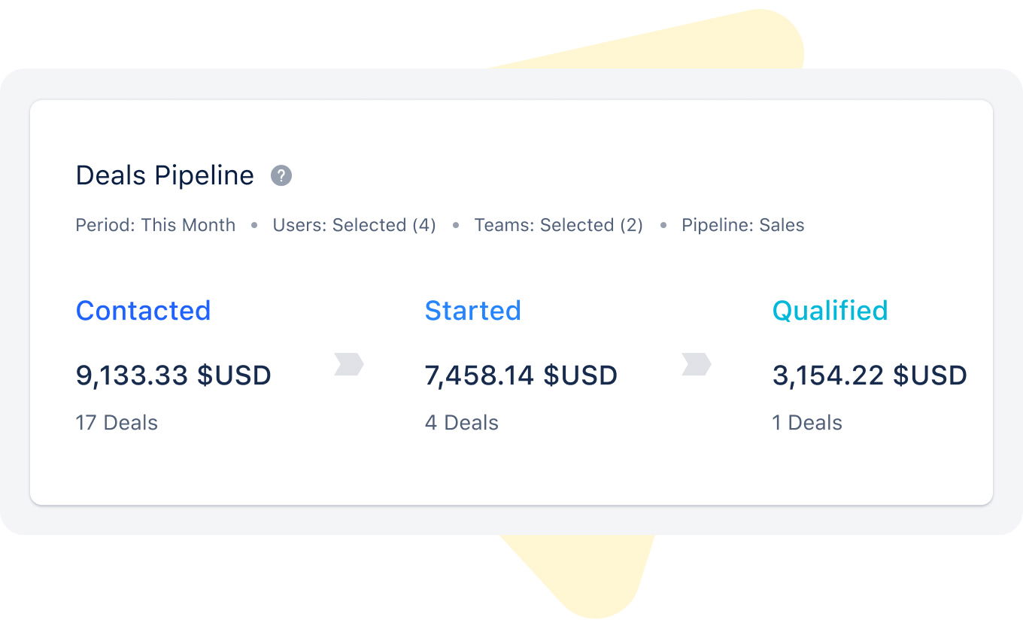Open the Users: Selected (4) filter
Viewport: 1023px width, 626px height.
click(x=354, y=225)
